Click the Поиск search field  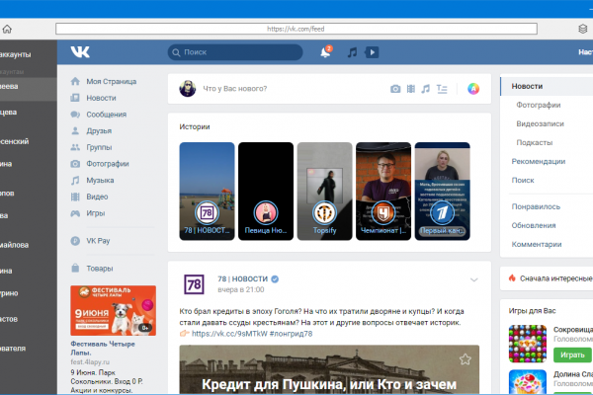235,52
